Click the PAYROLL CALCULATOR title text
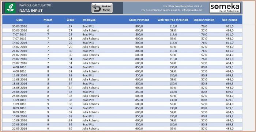This screenshot has height=132, width=256. 35,5
